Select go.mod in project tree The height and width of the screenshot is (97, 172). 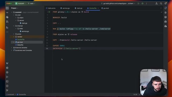tap(20, 42)
